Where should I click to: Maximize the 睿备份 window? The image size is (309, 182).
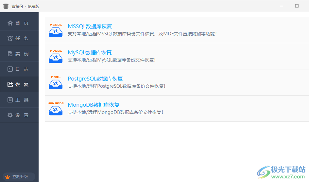tap(297, 6)
